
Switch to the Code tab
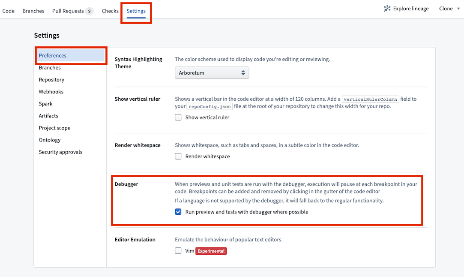[8, 11]
